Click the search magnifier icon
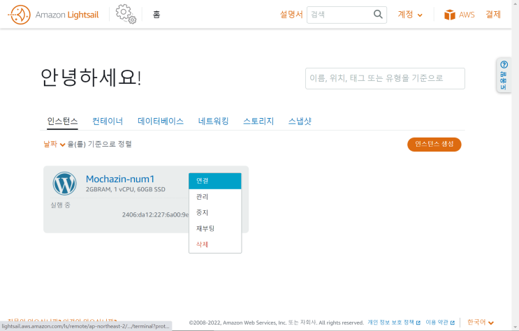 [378, 14]
